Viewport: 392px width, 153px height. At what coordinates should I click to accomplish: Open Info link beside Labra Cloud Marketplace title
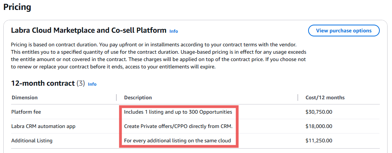[174, 31]
